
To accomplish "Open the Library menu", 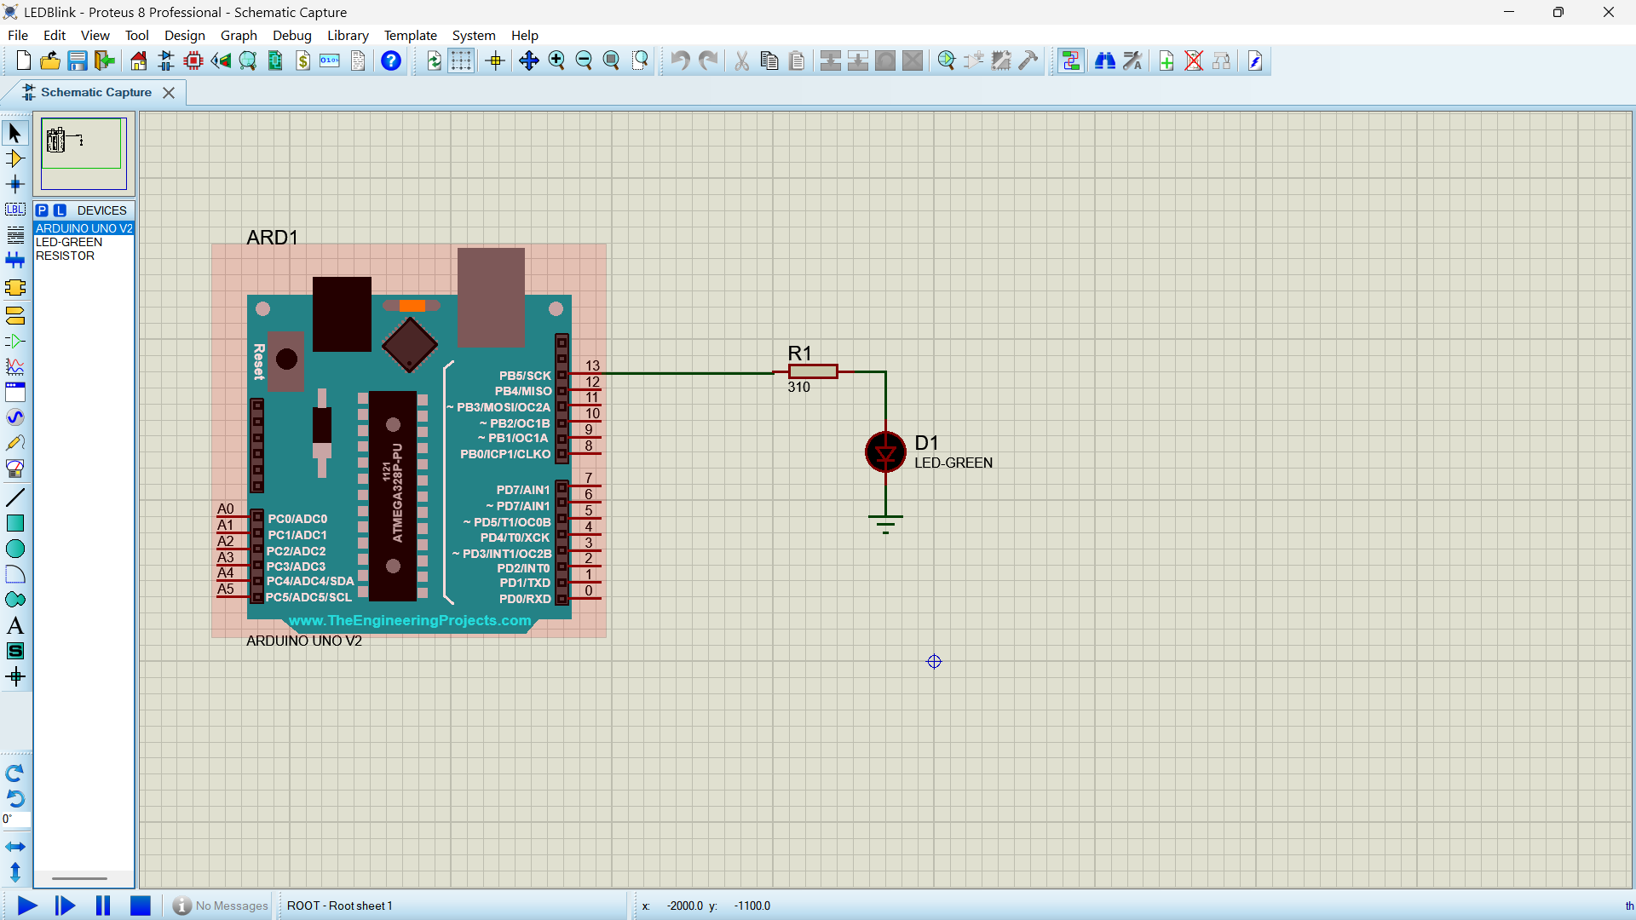I will click(x=348, y=35).
